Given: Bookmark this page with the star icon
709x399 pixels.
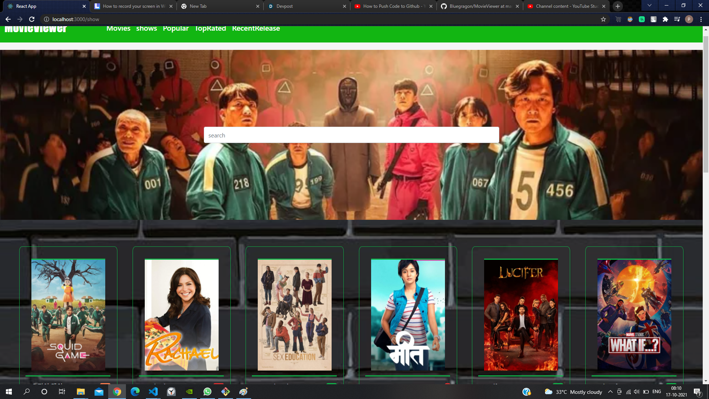Looking at the screenshot, I should 603,19.
